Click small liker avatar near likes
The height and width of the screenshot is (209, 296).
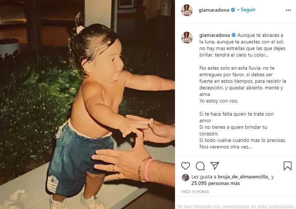click(186, 177)
